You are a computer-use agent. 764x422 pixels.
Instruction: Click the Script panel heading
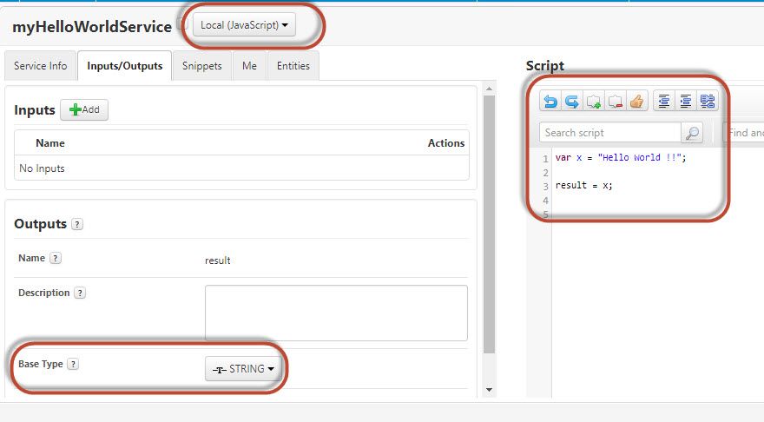[x=545, y=66]
